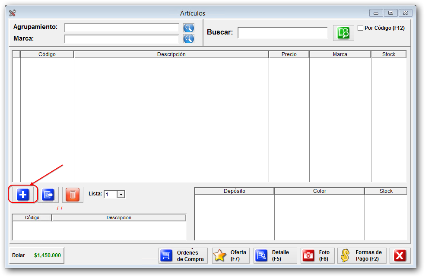425x277 pixels.
Task: Open Detalle (F5) view
Action: [275, 255]
